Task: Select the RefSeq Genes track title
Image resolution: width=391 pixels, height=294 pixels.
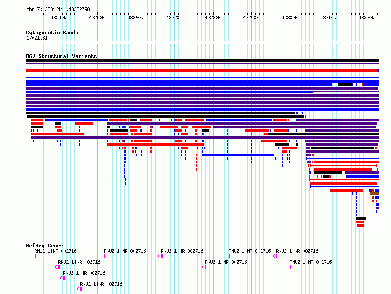Action: (x=44, y=246)
